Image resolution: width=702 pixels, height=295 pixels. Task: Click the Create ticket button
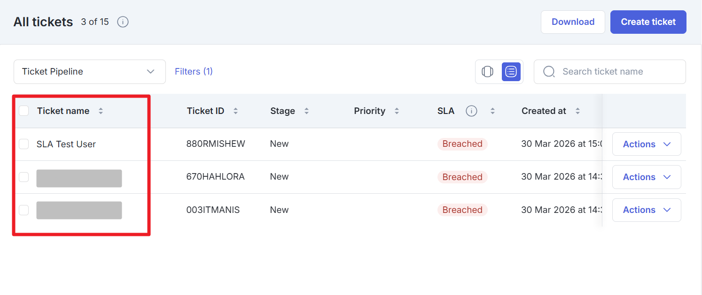[x=648, y=22]
